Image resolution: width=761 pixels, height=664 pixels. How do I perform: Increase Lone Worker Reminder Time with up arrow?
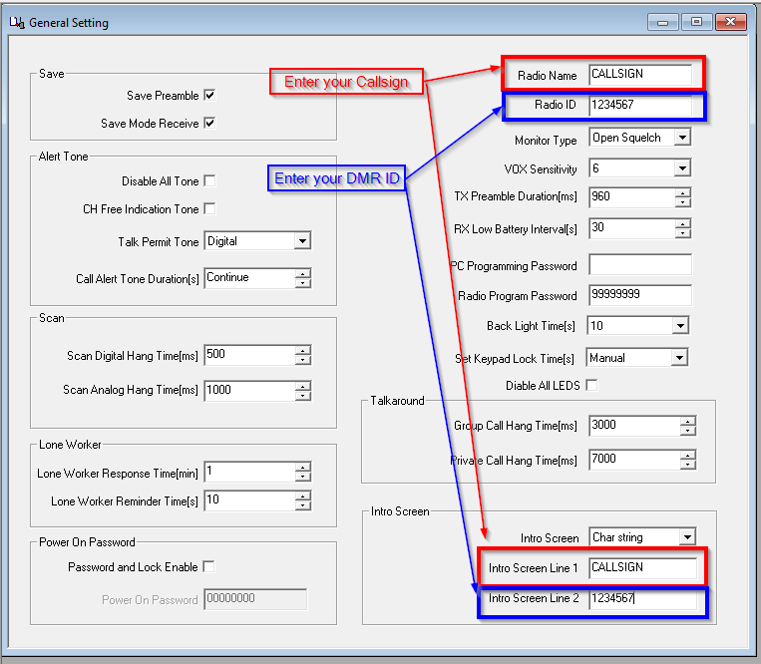303,497
